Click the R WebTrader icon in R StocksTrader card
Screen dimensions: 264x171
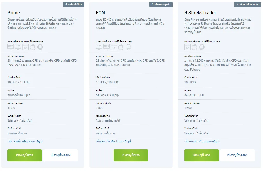point(187,47)
